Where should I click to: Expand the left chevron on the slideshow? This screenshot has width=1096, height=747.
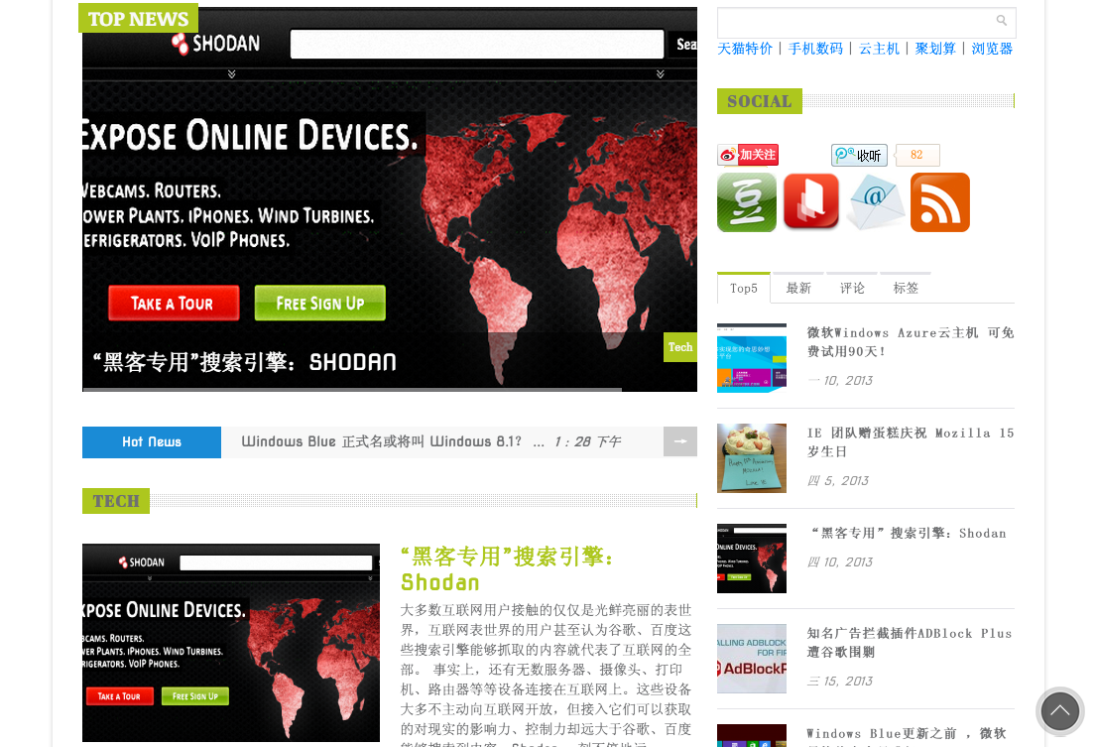point(232,72)
